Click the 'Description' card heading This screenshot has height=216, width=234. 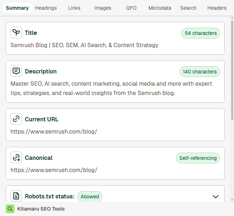pyautogui.click(x=41, y=71)
